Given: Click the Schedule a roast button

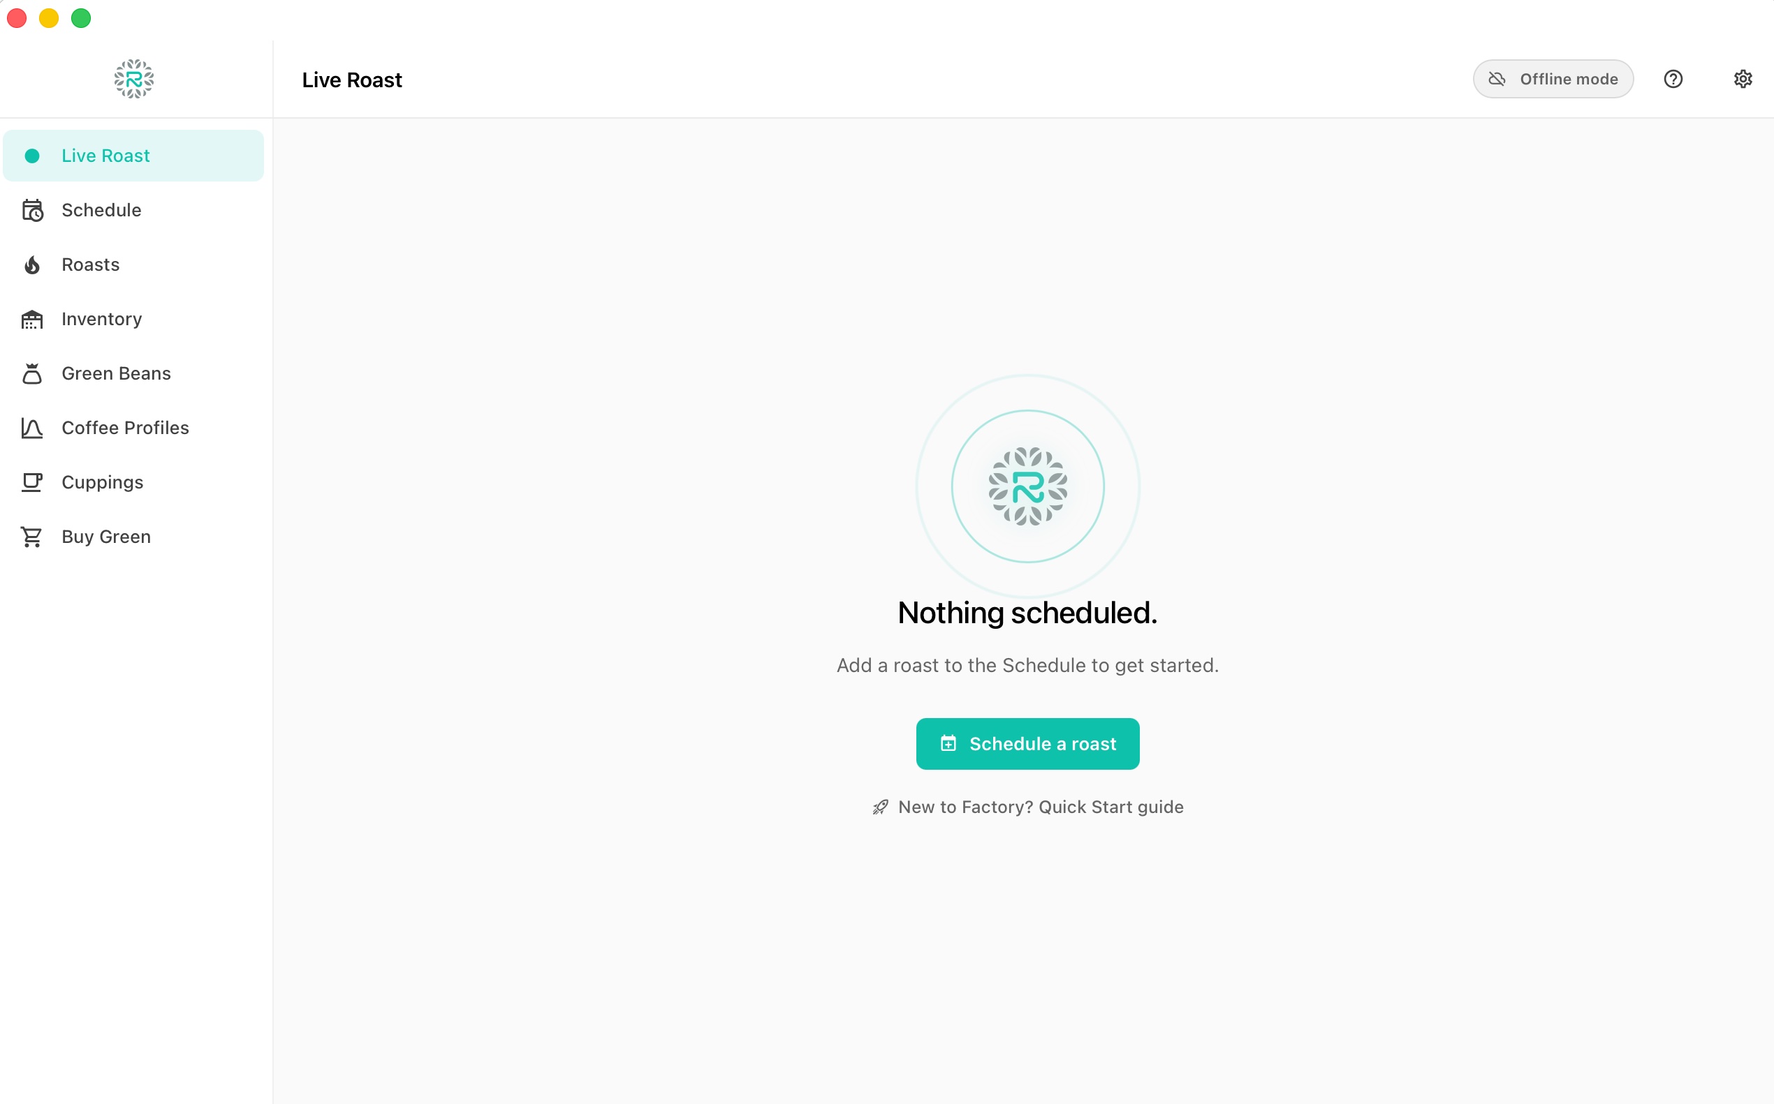Looking at the screenshot, I should click(1028, 744).
